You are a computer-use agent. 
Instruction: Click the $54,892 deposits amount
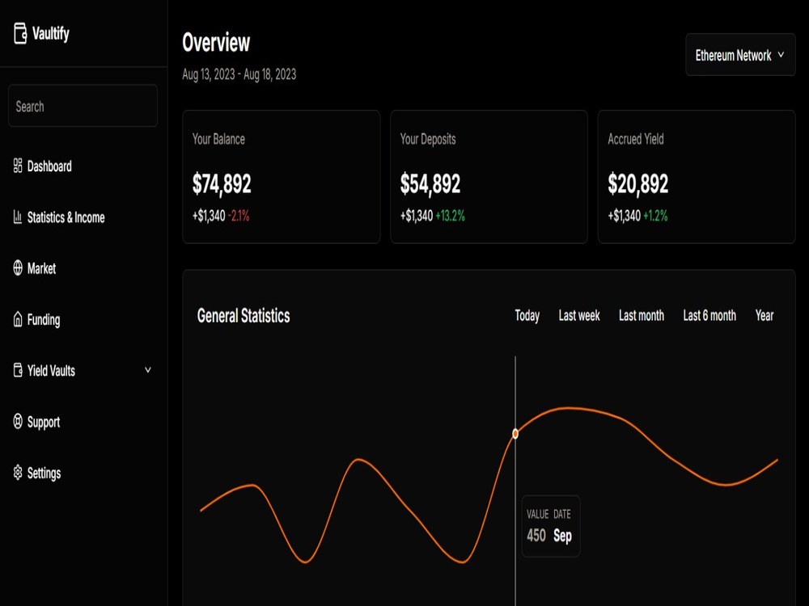coord(430,184)
